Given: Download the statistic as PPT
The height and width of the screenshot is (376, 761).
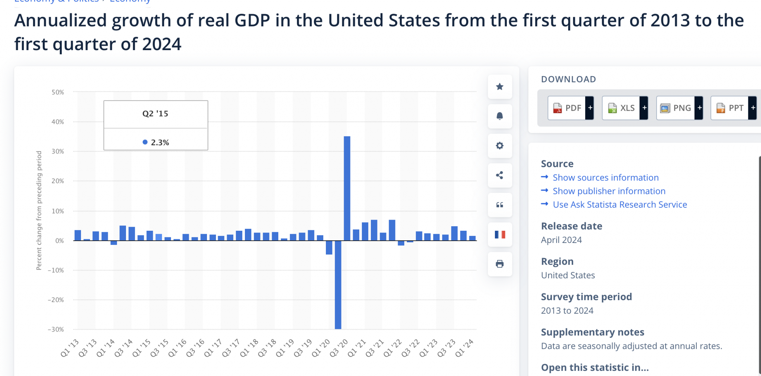Looking at the screenshot, I should pyautogui.click(x=730, y=108).
